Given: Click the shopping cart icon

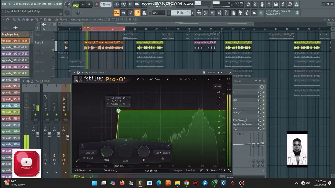Looking at the screenshot, I should tap(261, 13).
